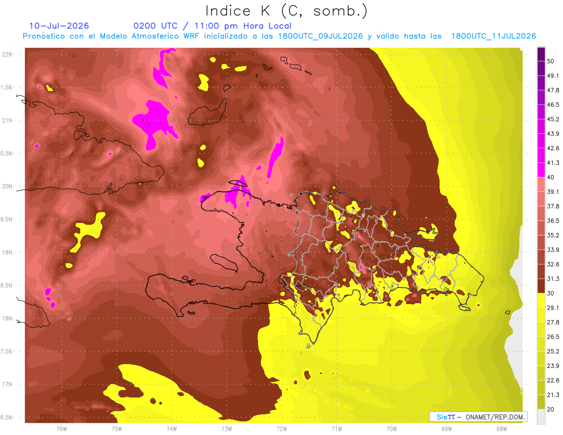This screenshot has height=435, width=563.
Task: Click the "18N" latitude axis label
Action: pyautogui.click(x=8, y=318)
